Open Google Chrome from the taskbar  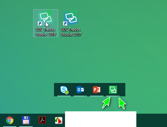[x=10, y=120]
